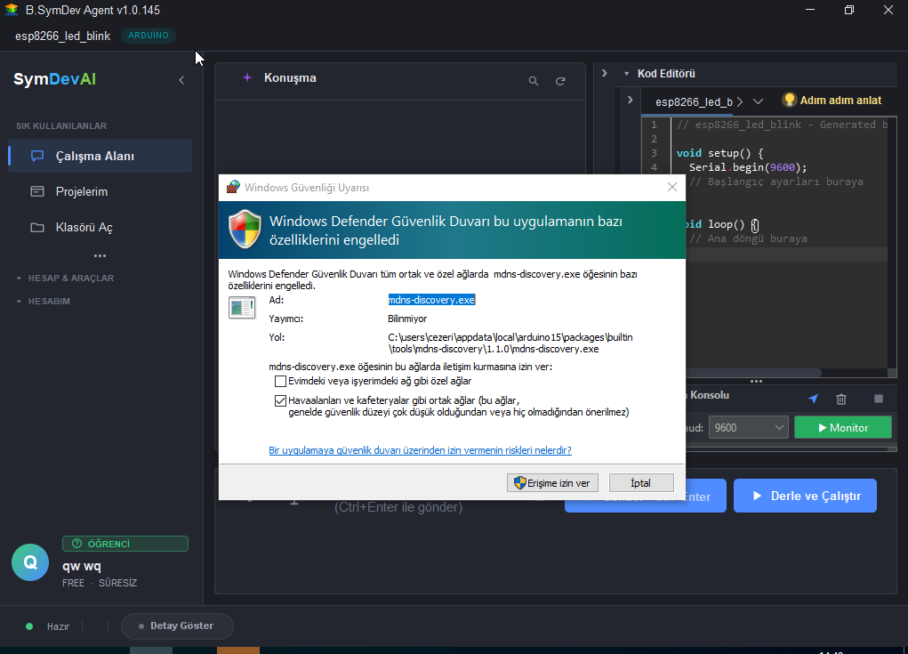
Task: Click the mdns-discovery application icon in dialog
Action: click(242, 308)
